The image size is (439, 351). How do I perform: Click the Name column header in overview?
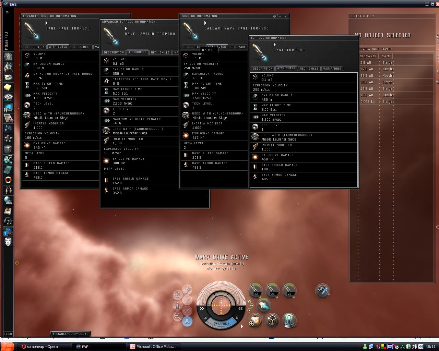386,56
